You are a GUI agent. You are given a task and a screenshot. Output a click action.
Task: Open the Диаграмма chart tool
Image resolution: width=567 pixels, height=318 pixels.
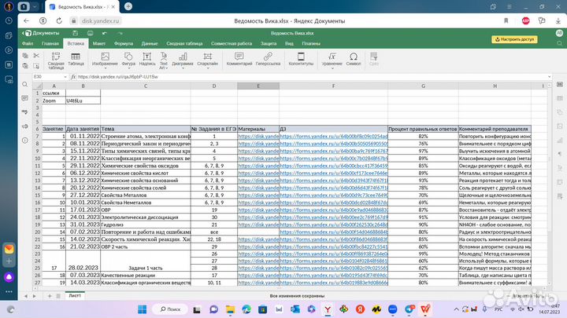point(182,58)
